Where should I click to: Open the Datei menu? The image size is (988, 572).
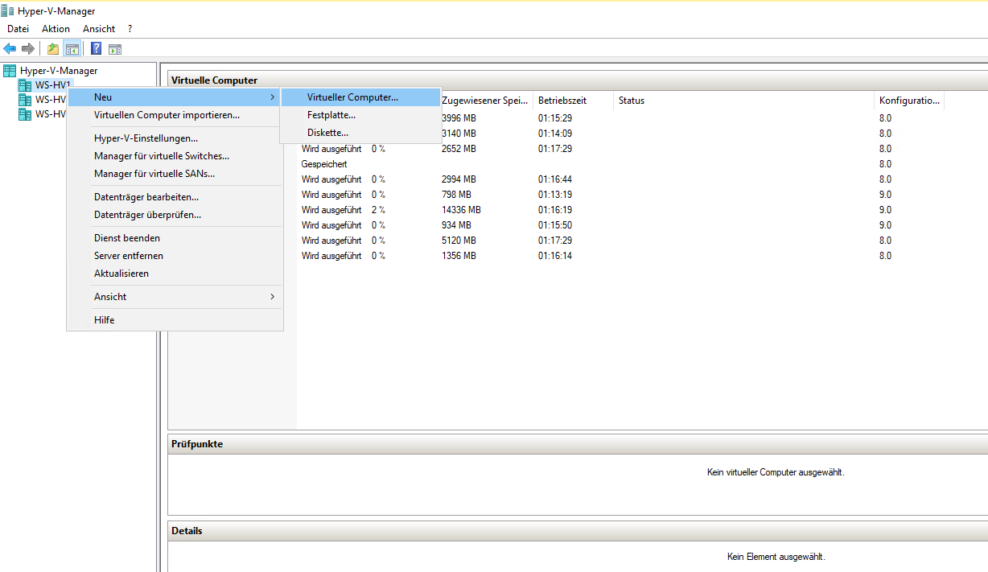(x=19, y=29)
